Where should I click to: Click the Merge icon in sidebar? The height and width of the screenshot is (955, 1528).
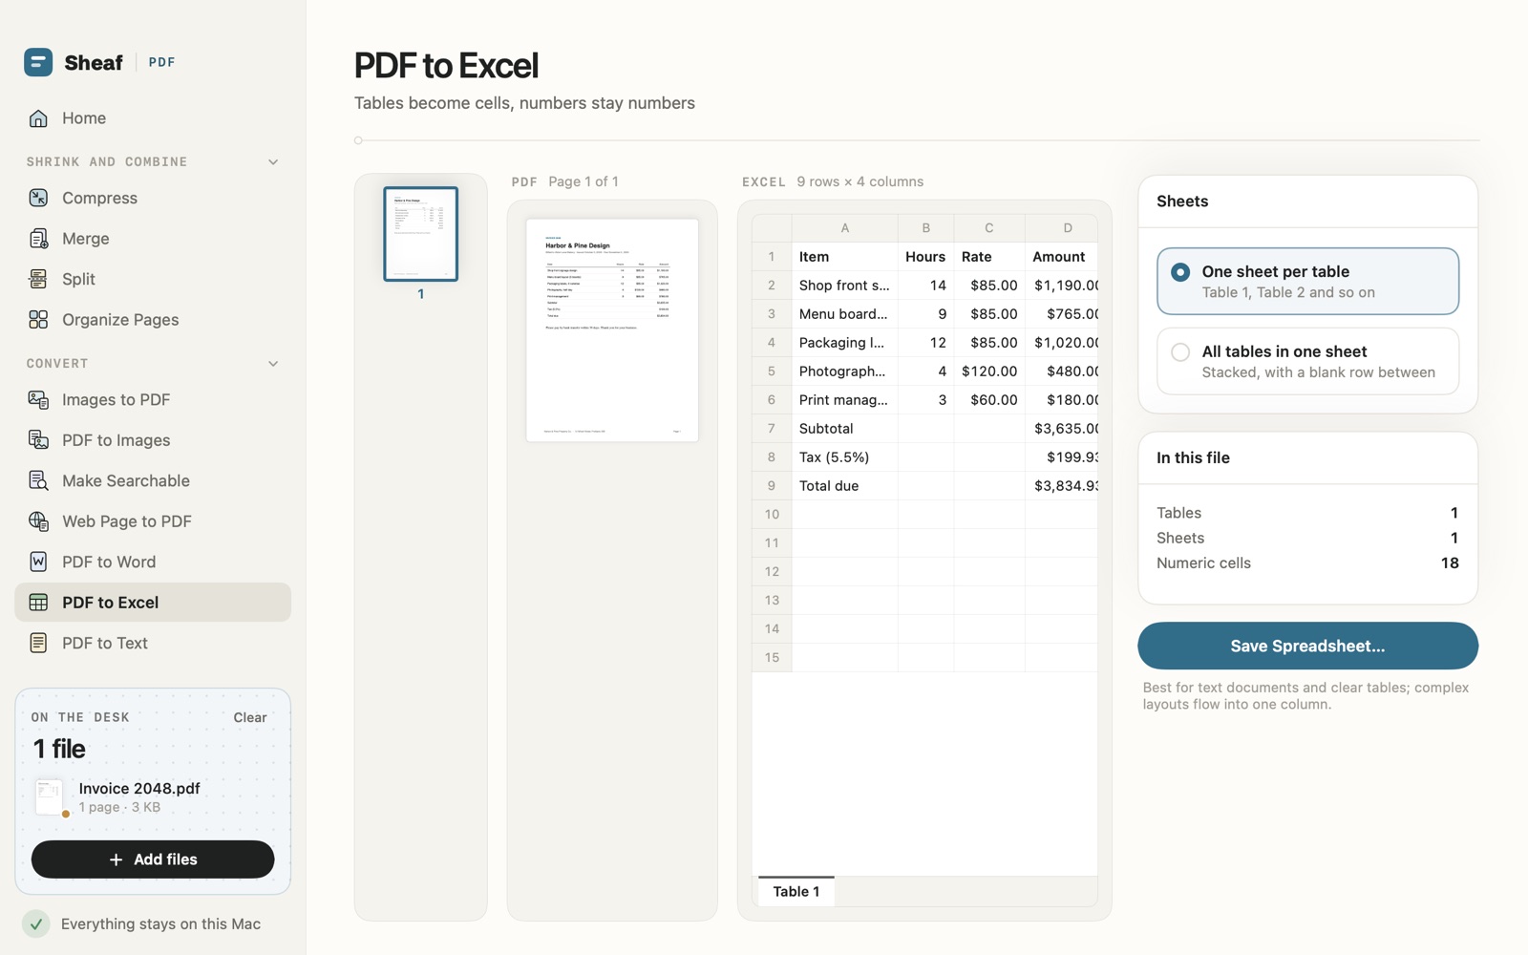click(x=38, y=239)
